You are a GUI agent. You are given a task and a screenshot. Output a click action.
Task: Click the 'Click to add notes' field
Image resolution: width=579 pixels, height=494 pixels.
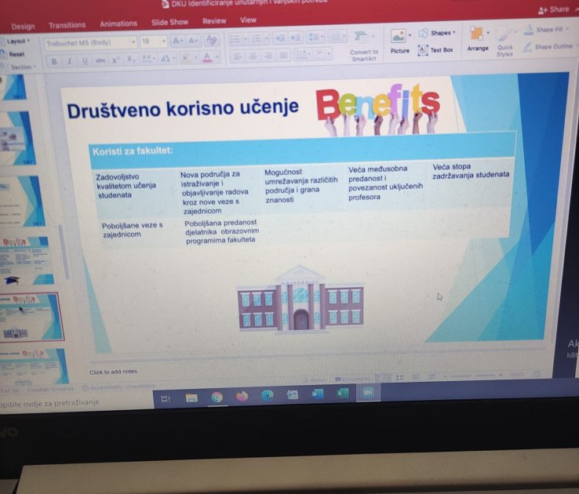(114, 372)
